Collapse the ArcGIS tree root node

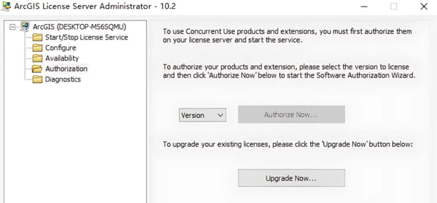(13, 27)
